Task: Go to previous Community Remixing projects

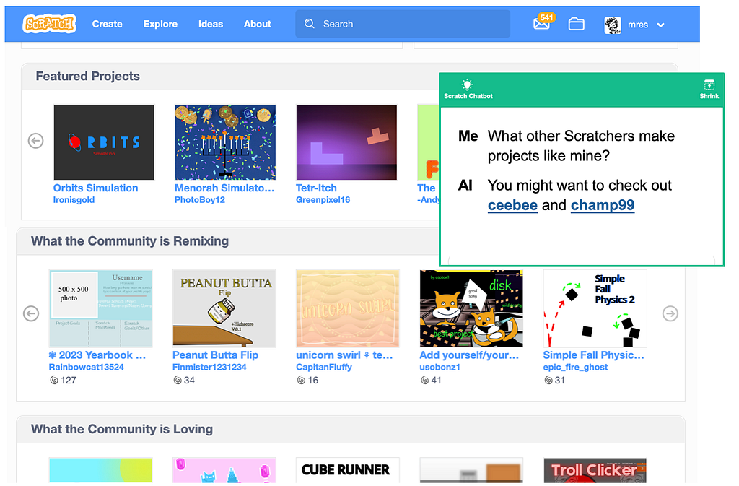Action: tap(31, 313)
